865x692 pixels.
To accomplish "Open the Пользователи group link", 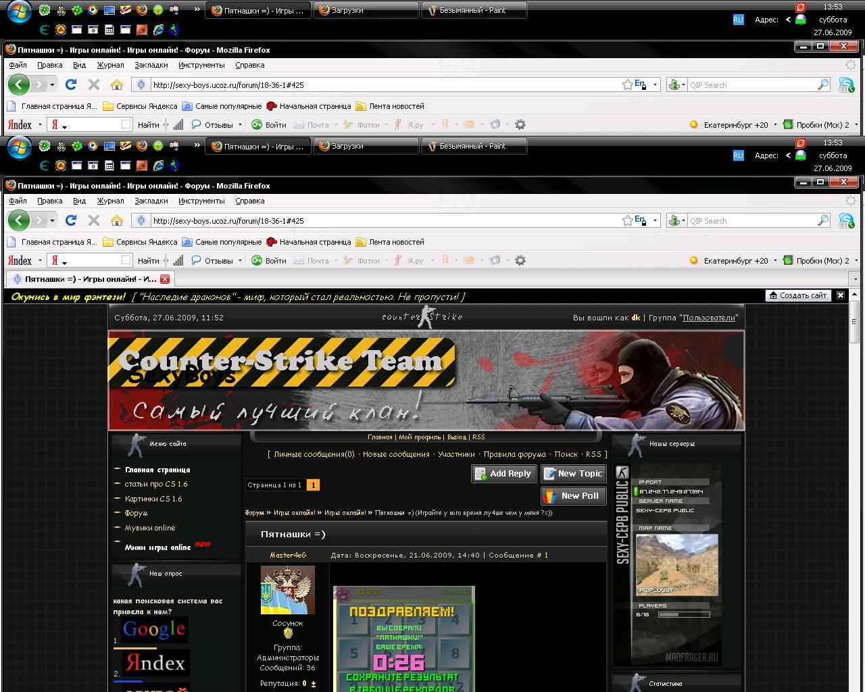I will point(709,318).
